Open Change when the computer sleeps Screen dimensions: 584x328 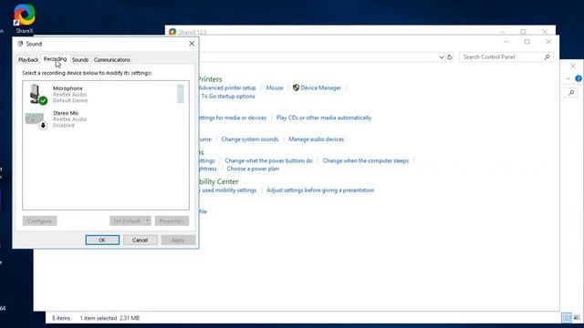pos(366,160)
